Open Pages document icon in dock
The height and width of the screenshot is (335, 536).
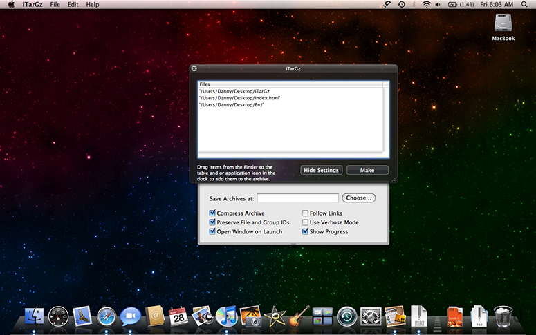[395, 316]
